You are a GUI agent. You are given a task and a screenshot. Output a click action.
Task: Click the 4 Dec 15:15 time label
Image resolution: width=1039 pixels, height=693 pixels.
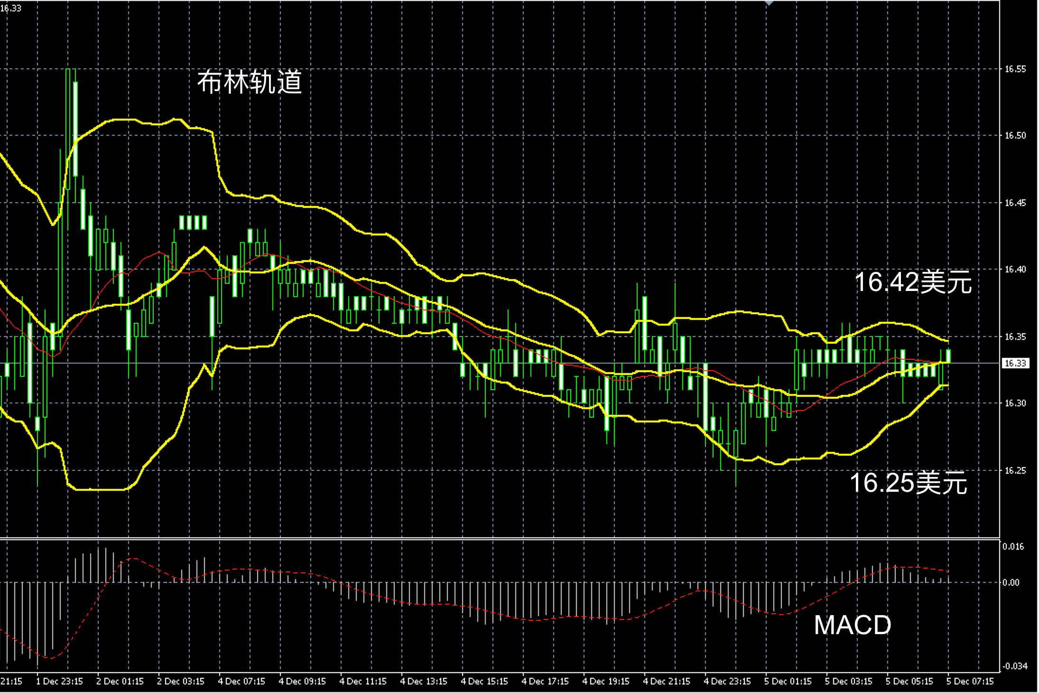pyautogui.click(x=484, y=682)
